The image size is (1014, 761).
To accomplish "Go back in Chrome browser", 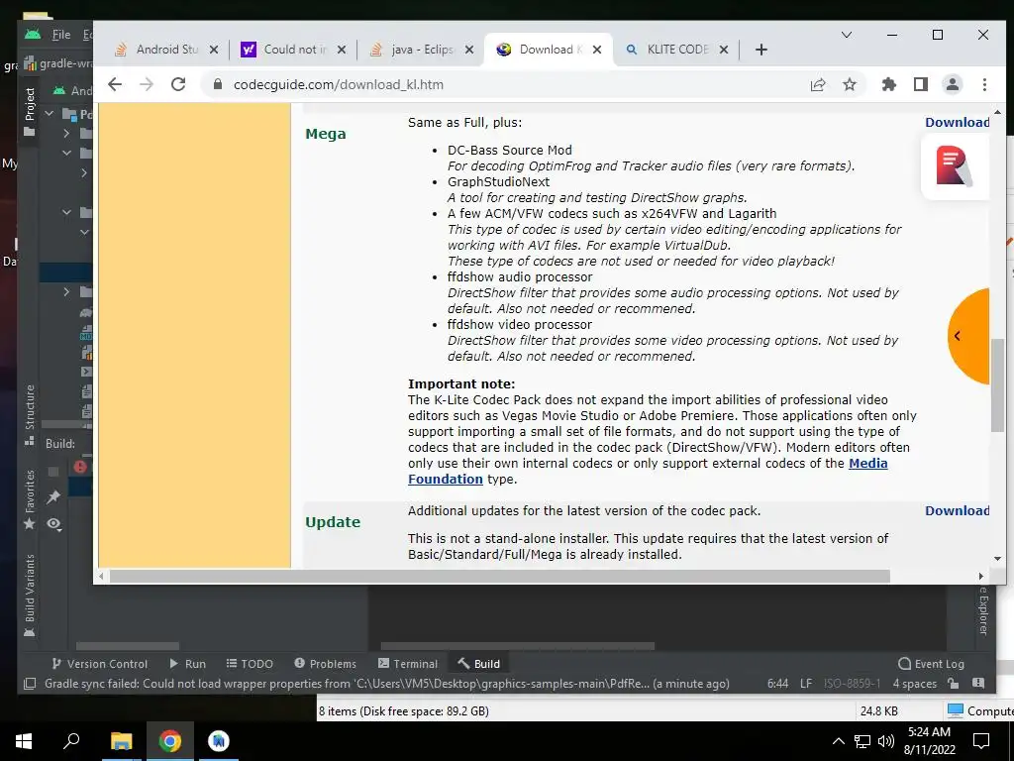I will (x=115, y=84).
